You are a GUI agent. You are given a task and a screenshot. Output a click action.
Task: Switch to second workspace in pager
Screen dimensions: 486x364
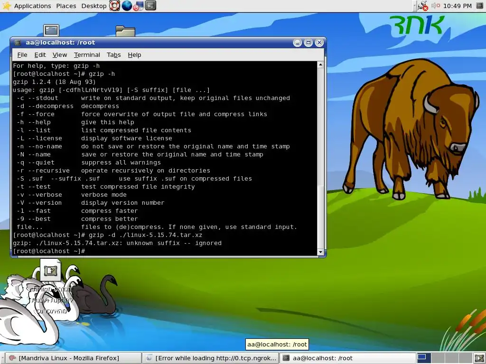click(438, 358)
